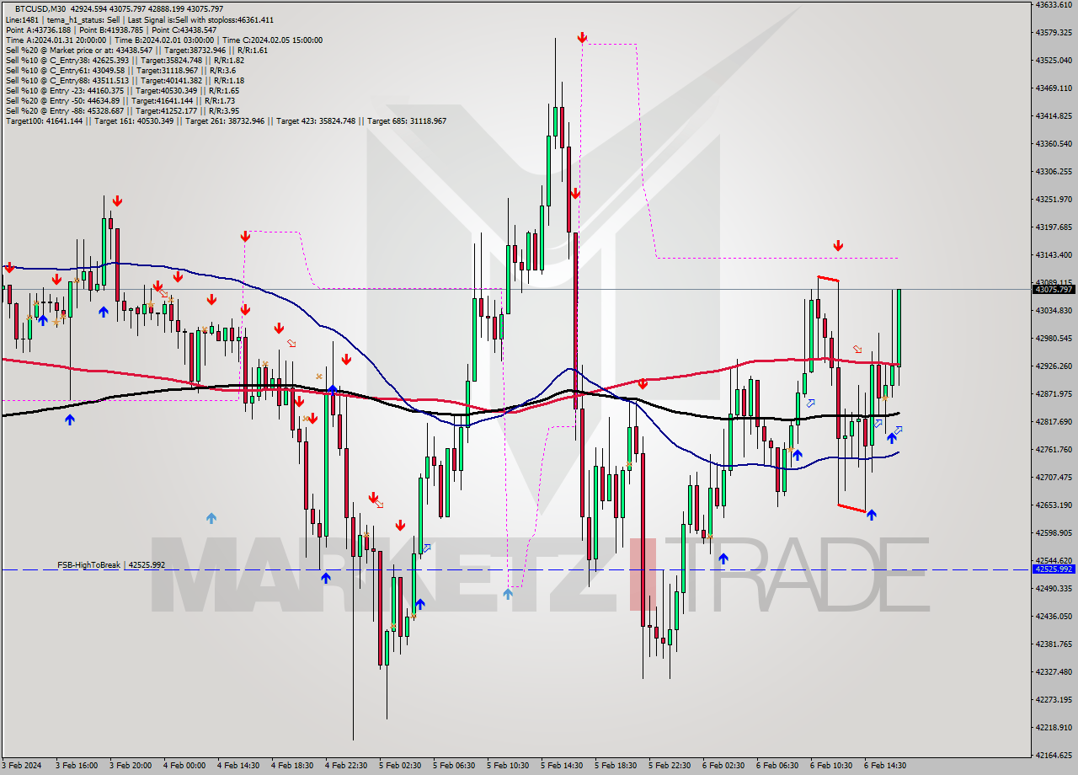Click the 43525.040 price axis label
This screenshot has width=1078, height=775.
(1054, 60)
